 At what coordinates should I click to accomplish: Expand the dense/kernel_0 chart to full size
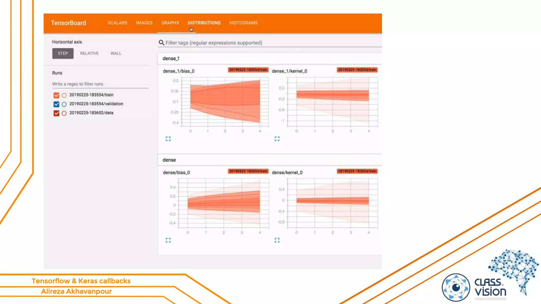pyautogui.click(x=277, y=240)
